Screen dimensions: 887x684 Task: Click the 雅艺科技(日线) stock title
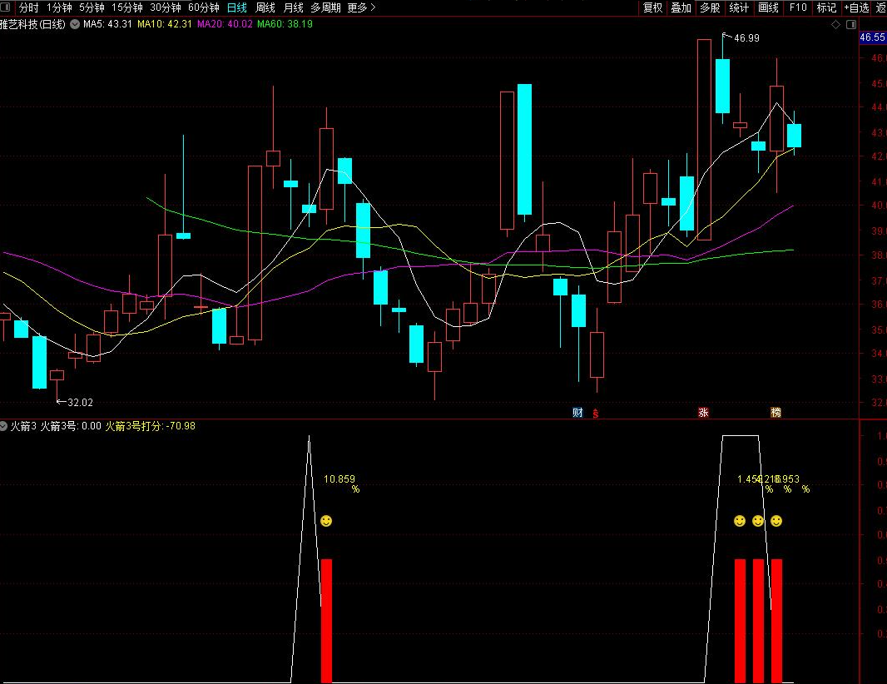pos(32,24)
